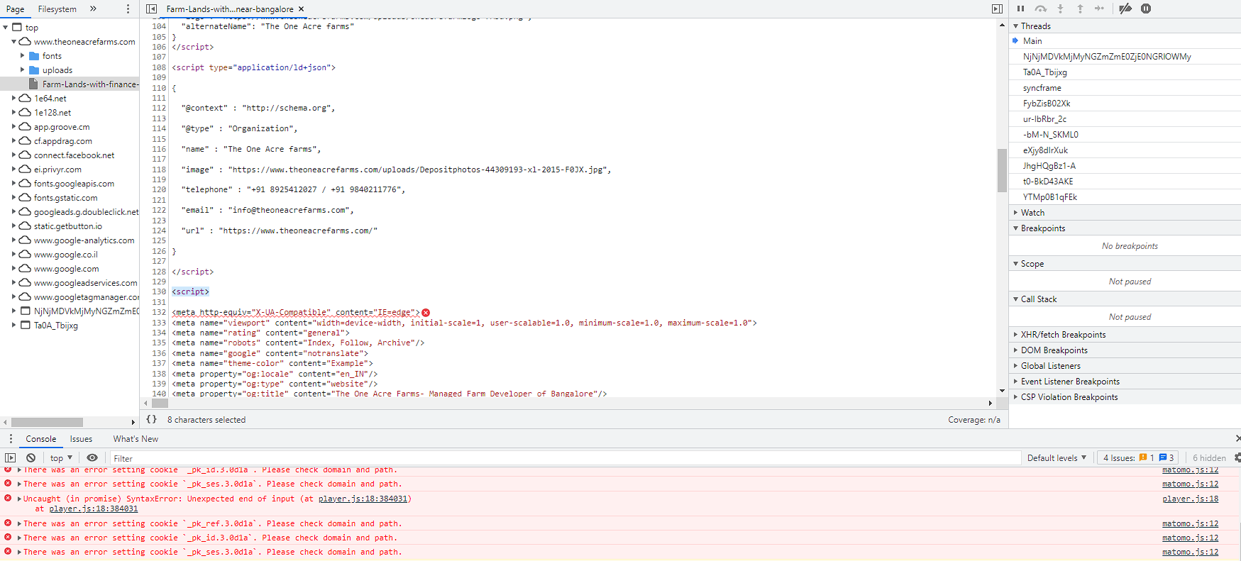Click the Step into function icon
Viewport: 1241px width, 561px height.
(x=1060, y=9)
